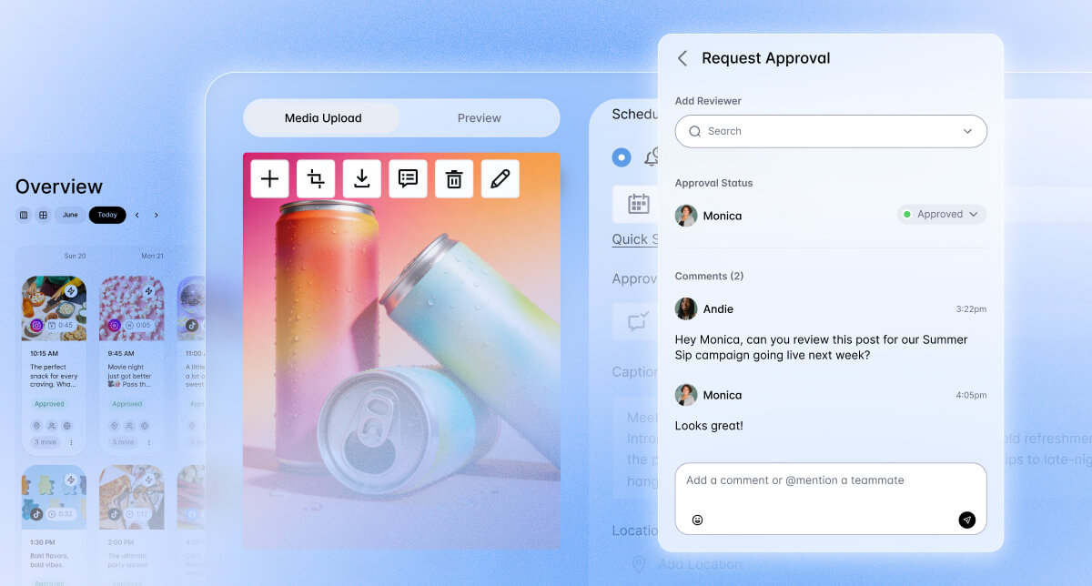Click the magnifier icon in reviewer search
This screenshot has height=586, width=1092.
[x=695, y=131]
